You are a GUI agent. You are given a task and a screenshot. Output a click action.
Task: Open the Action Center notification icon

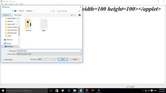152,91
